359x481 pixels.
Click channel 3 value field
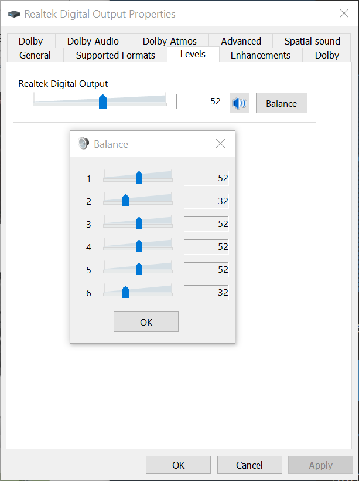coord(206,223)
